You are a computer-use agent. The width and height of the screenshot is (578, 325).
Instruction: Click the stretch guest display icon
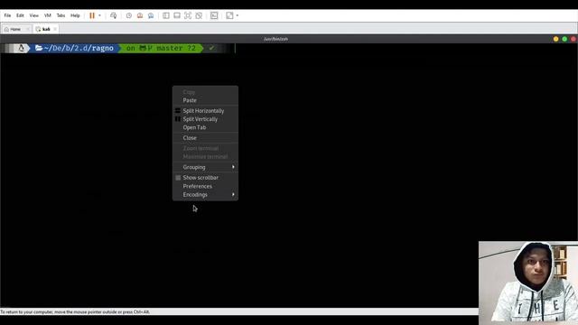tap(229, 15)
